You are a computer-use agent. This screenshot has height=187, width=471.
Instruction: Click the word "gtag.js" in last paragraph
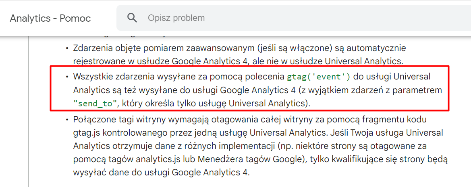pyautogui.click(x=86, y=133)
